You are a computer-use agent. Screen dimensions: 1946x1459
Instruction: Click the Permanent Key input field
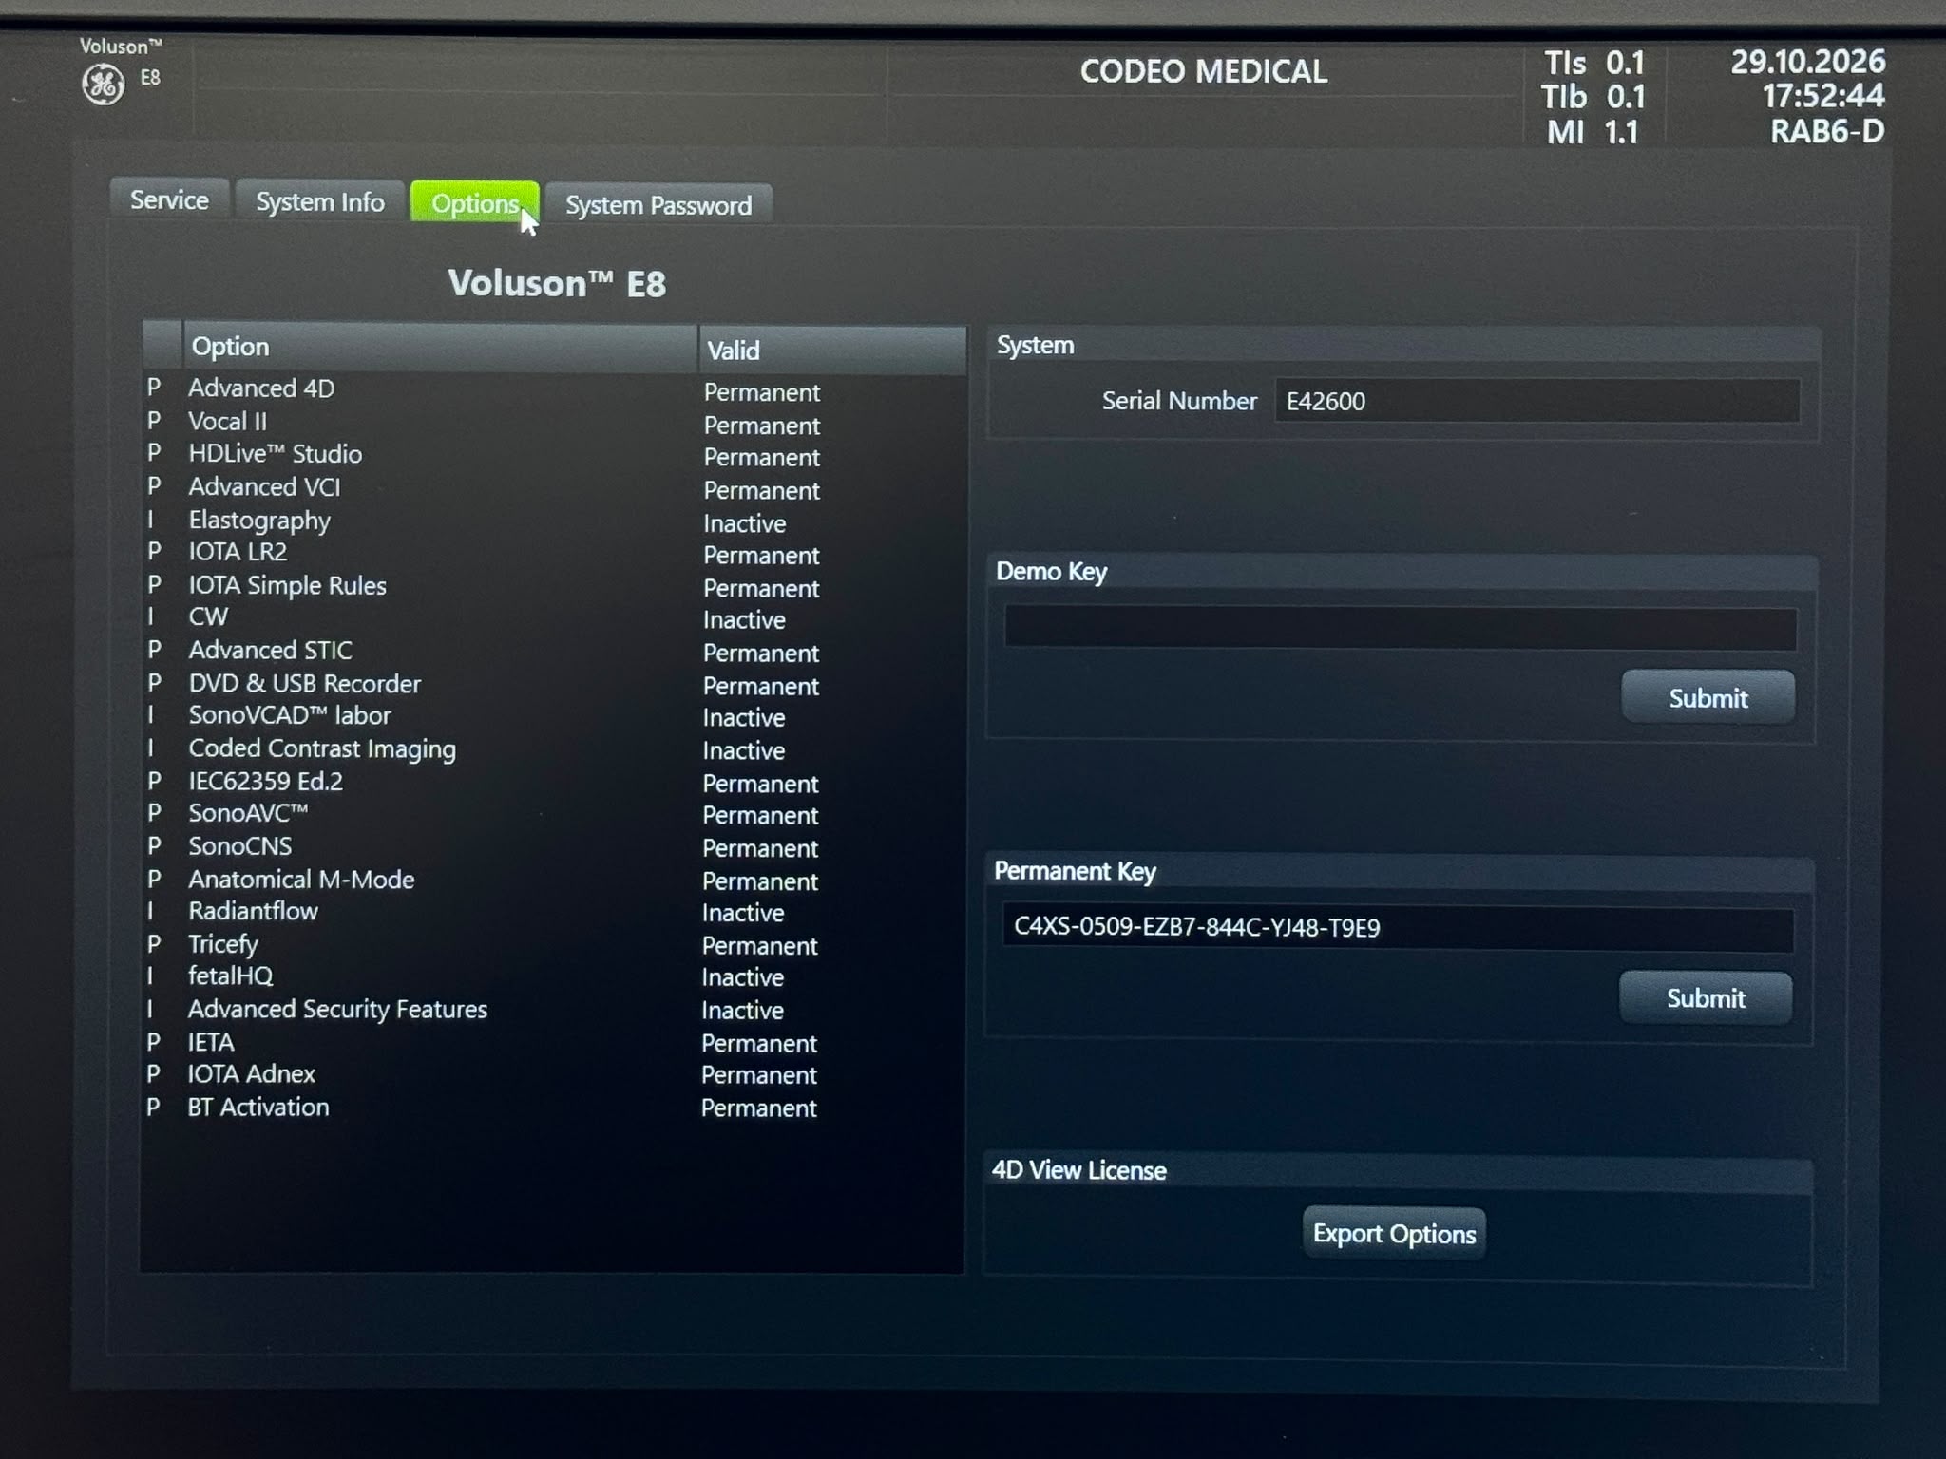click(x=1398, y=928)
